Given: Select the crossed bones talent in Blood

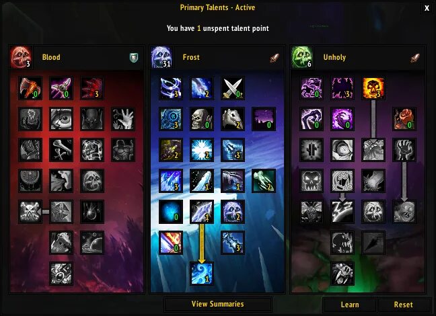Looking at the screenshot, I should point(61,150).
